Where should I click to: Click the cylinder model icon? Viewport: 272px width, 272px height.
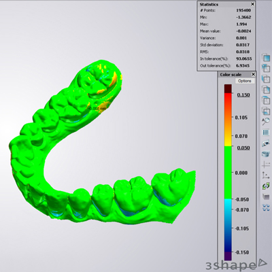(x=266, y=154)
